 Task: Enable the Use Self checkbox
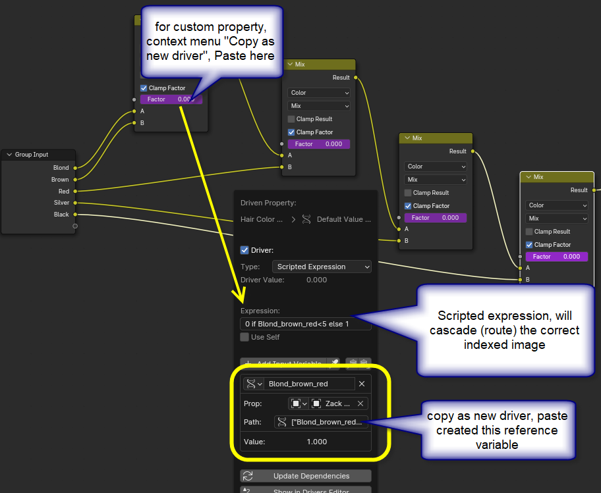(x=244, y=337)
